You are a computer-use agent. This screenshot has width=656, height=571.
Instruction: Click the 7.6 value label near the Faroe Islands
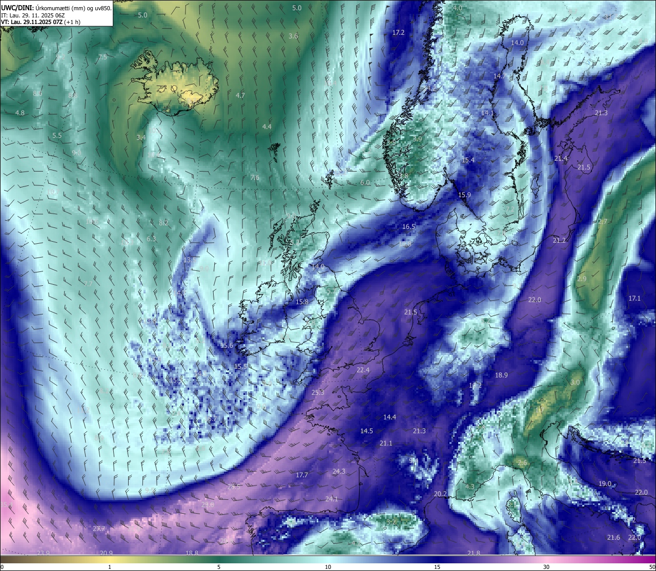click(x=255, y=178)
